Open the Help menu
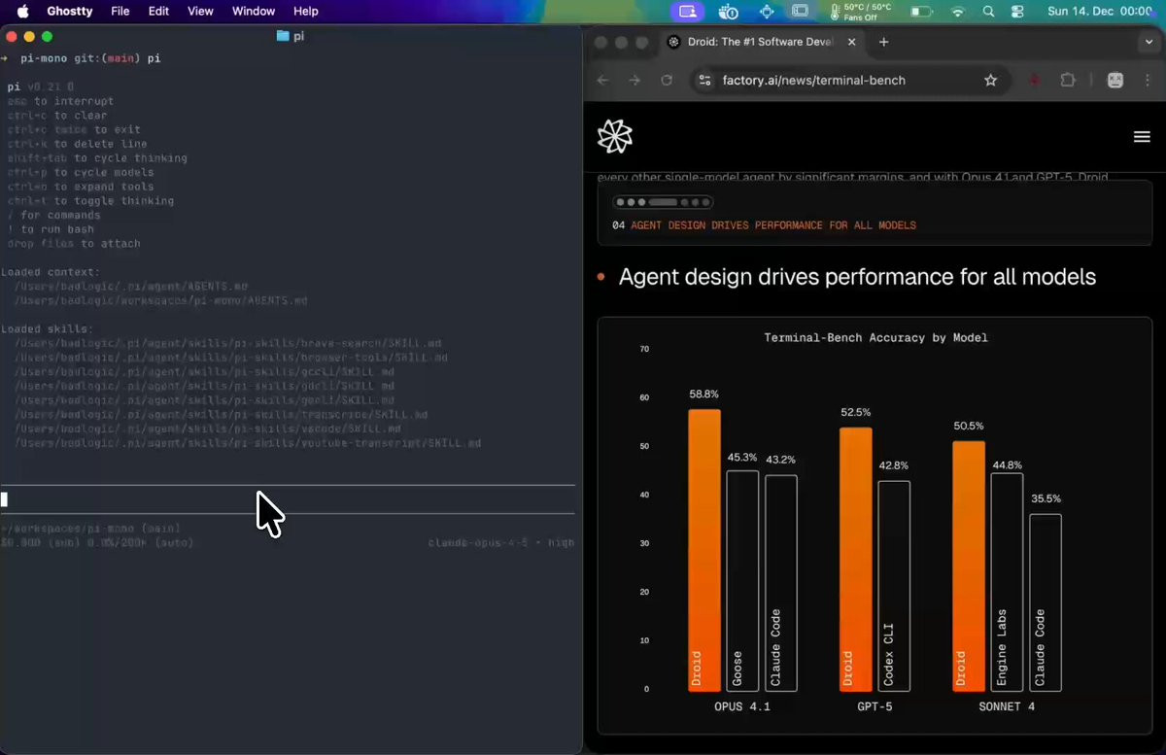Viewport: 1166px width, 755px height. [x=306, y=12]
